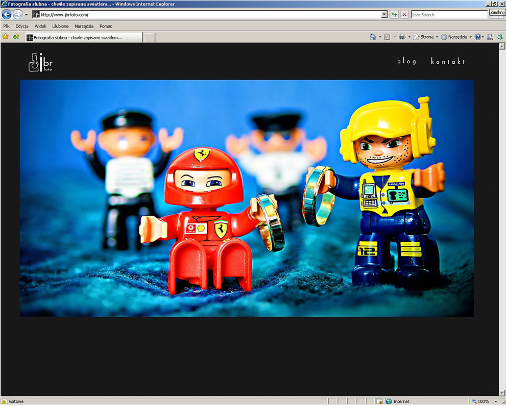Screen dimensions: 507x406
Task: Expand the Home button dropdown arrow
Action: click(380, 37)
